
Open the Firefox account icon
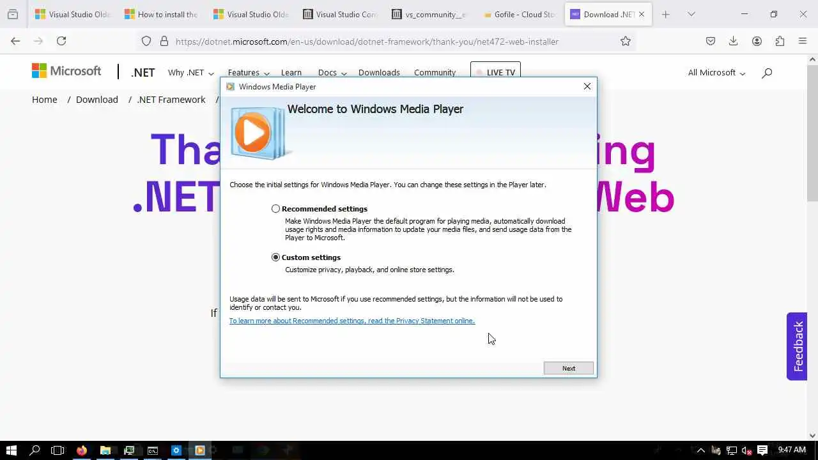pos(757,41)
